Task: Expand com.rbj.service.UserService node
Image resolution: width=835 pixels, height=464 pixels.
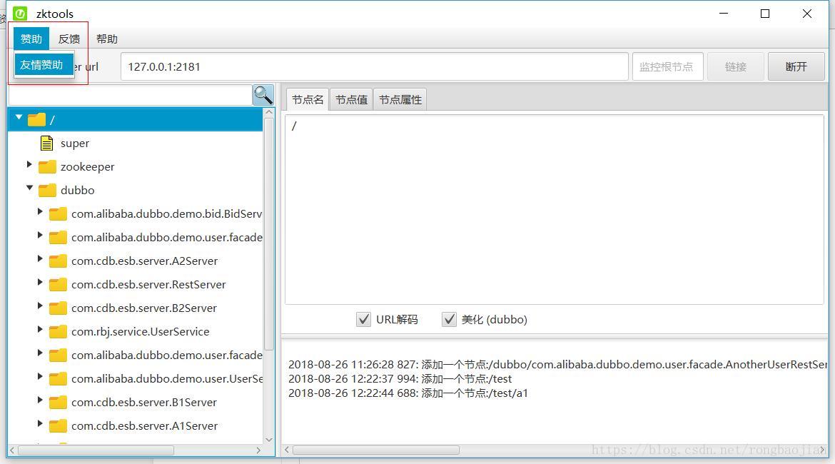Action: coord(40,329)
